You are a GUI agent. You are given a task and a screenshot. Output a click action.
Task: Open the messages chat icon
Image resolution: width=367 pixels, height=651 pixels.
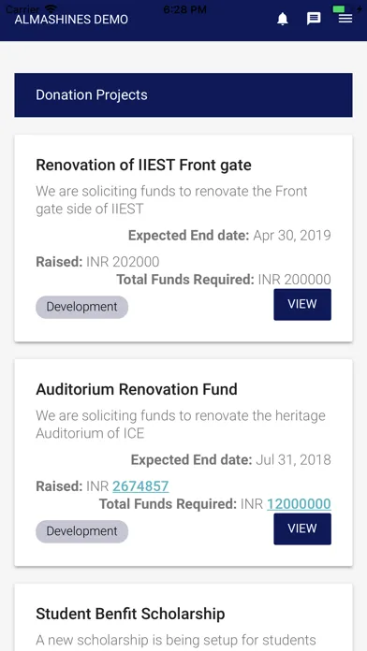click(x=314, y=19)
